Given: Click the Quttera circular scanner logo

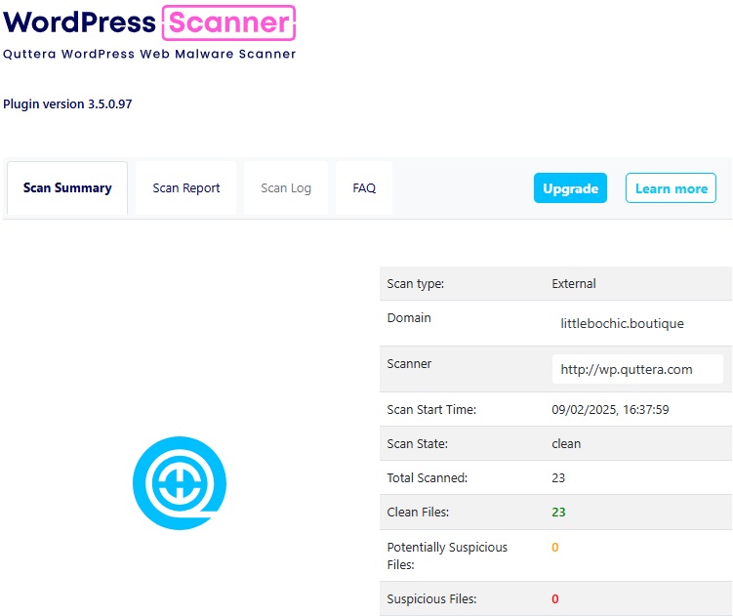Looking at the screenshot, I should point(179,482).
